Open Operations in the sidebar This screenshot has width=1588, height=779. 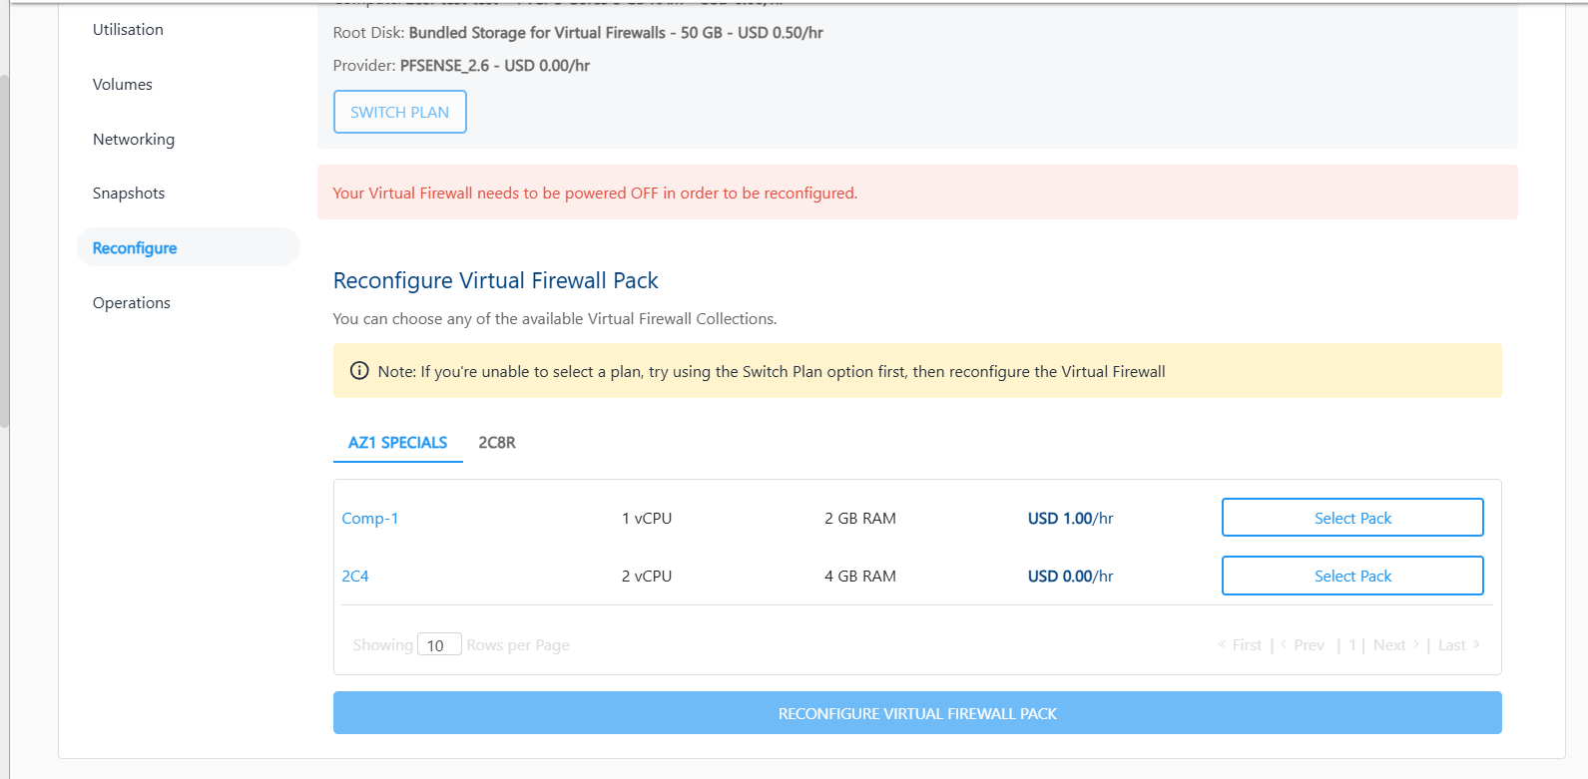pyautogui.click(x=132, y=303)
